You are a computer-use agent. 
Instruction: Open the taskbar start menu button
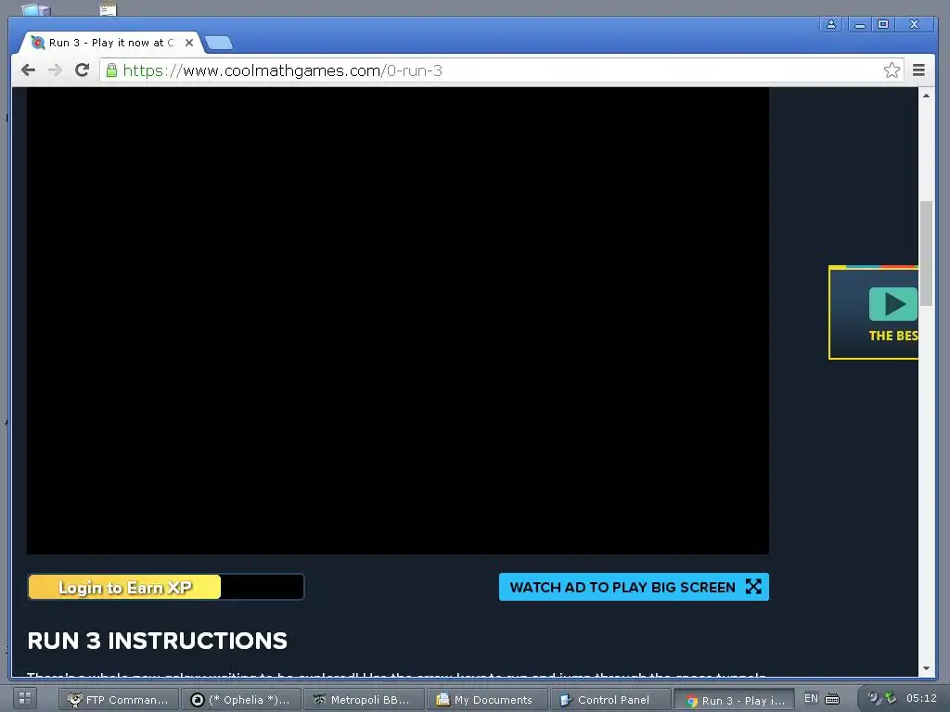(x=25, y=699)
